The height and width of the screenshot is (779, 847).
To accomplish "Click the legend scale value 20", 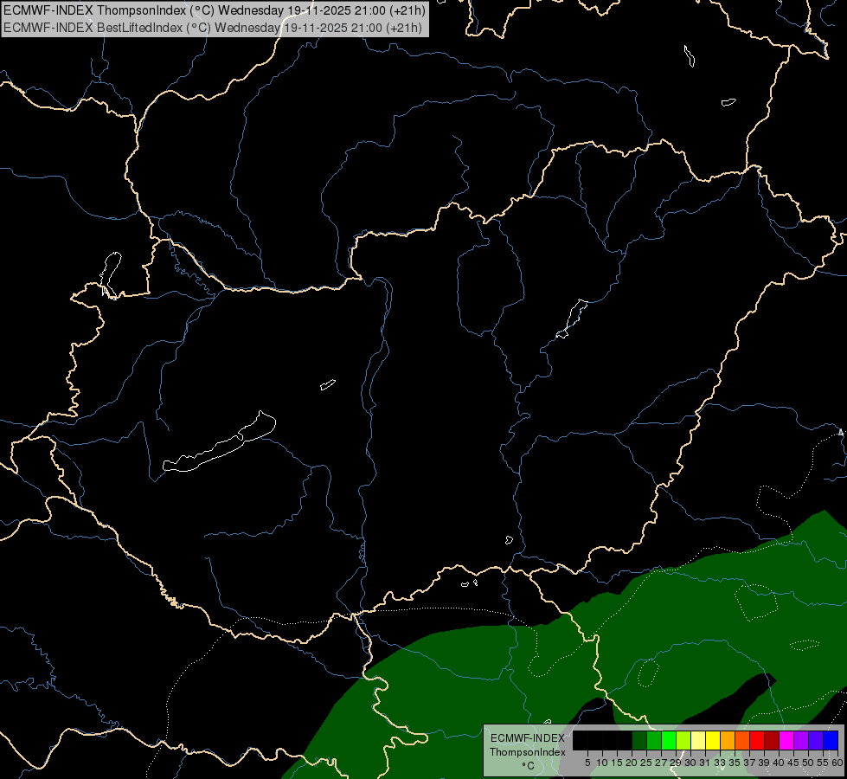I will pos(632,763).
